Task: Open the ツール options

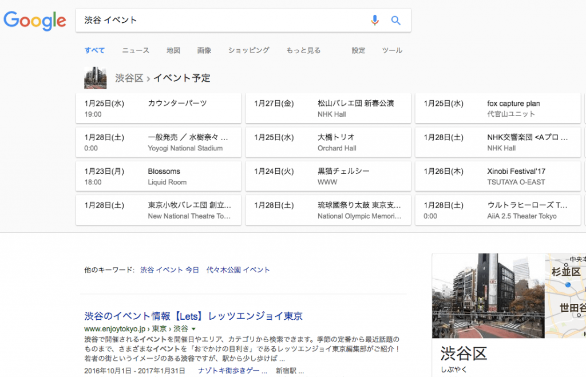Action: [392, 50]
